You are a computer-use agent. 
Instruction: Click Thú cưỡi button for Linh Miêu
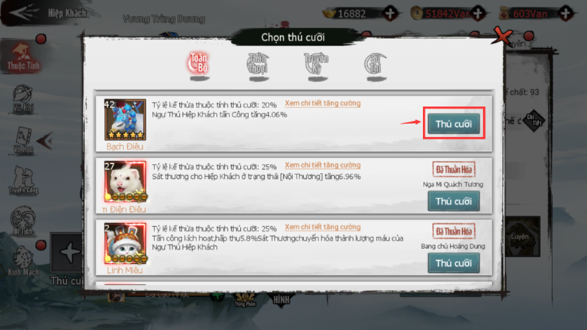(x=454, y=263)
